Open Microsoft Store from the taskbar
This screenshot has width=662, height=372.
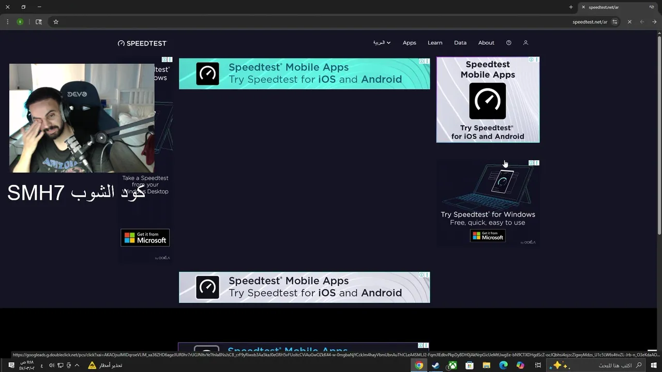click(470, 365)
